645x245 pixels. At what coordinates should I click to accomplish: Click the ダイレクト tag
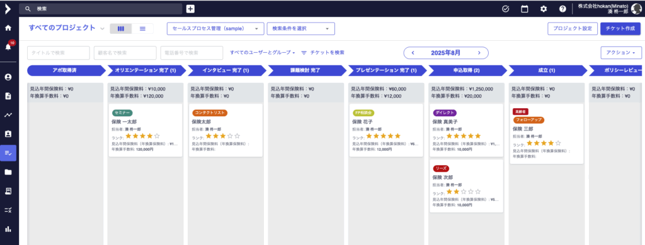[444, 113]
